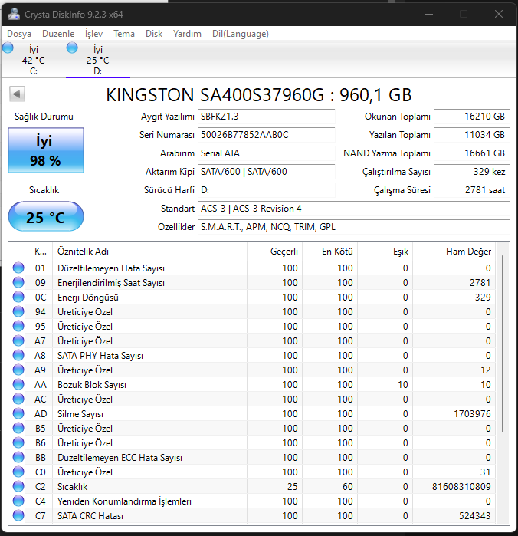
Task: Click status orb of row C4 Yeniden Konumlandırma
Action: (x=18, y=501)
